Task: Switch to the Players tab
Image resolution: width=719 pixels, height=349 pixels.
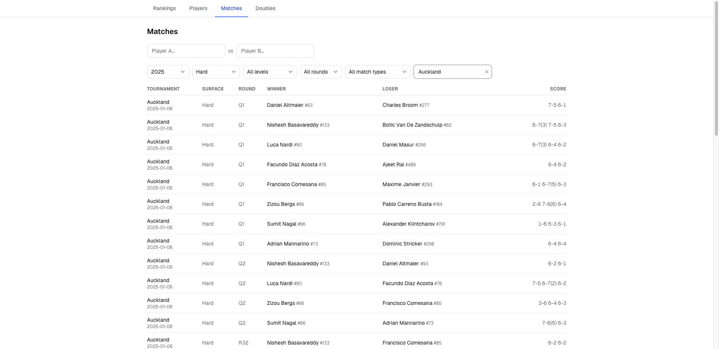Action: pyautogui.click(x=198, y=8)
